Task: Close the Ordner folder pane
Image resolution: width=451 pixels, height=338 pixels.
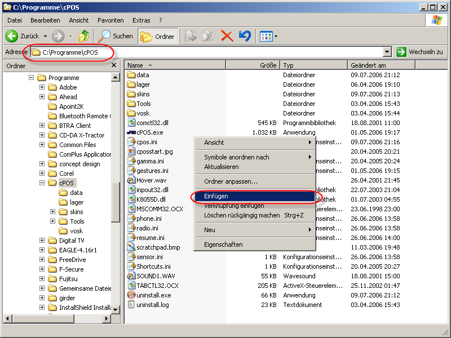Action: (114, 65)
